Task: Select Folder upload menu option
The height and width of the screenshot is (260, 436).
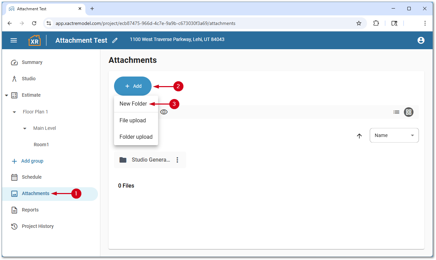Action: (x=136, y=137)
